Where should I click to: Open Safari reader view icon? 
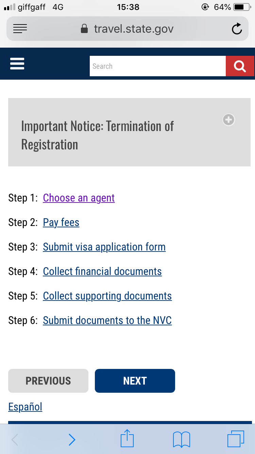[x=20, y=29]
